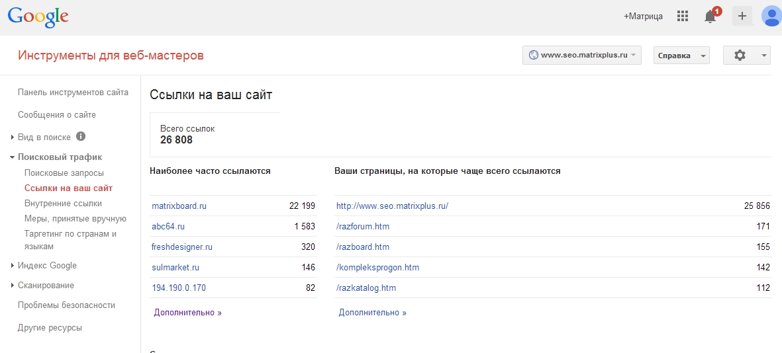Click Ссылки на ваш сайт page heading
782x353 pixels.
(x=211, y=95)
